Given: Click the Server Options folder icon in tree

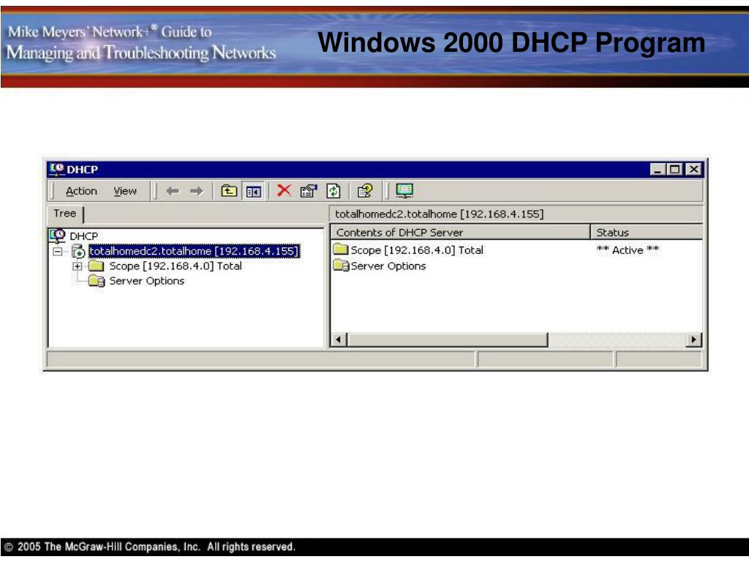Looking at the screenshot, I should (97, 281).
